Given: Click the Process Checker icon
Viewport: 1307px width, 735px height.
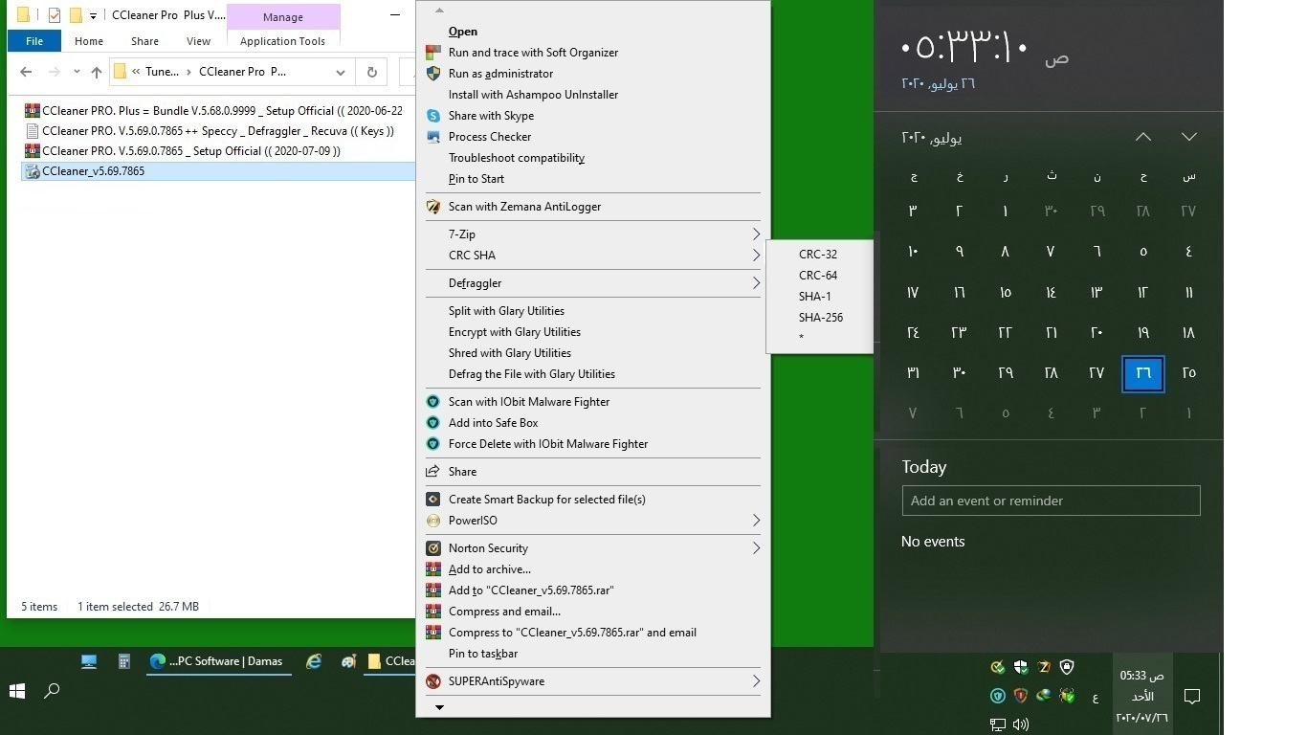Looking at the screenshot, I should pyautogui.click(x=433, y=137).
